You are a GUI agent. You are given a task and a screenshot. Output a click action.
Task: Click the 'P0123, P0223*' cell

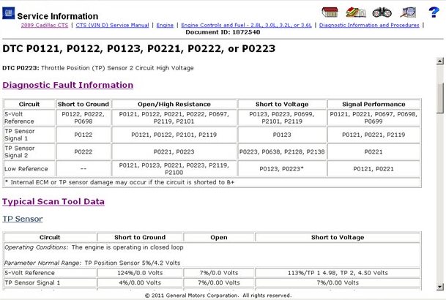282,169
